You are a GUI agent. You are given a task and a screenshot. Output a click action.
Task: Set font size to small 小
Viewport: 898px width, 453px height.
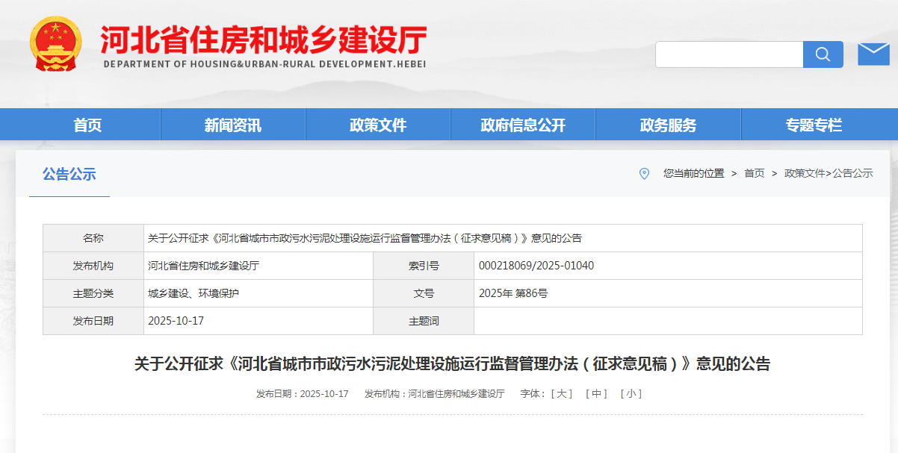click(x=631, y=393)
